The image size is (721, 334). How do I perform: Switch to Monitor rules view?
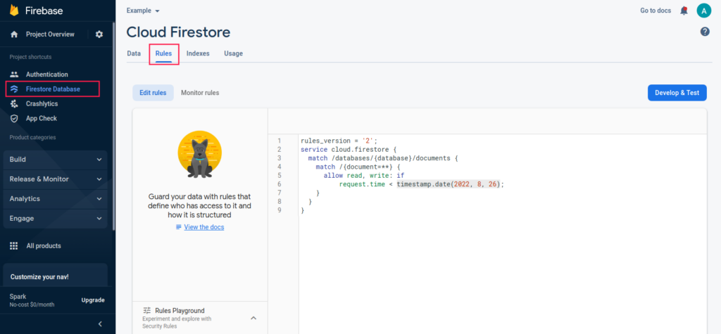(200, 93)
